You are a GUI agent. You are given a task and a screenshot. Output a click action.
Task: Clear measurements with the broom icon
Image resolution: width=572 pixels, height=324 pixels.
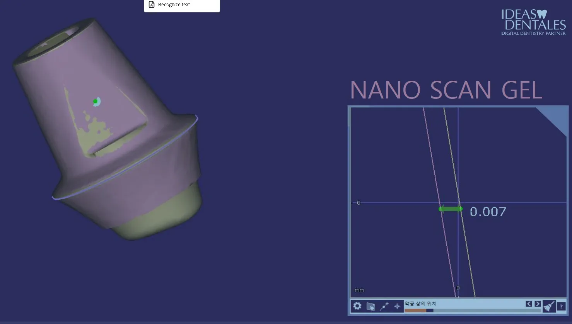(x=548, y=306)
